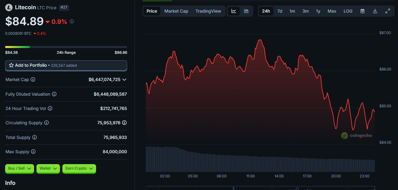Image resolution: width=398 pixels, height=190 pixels.
Task: Click the $86.86 range high value
Action: click(121, 53)
